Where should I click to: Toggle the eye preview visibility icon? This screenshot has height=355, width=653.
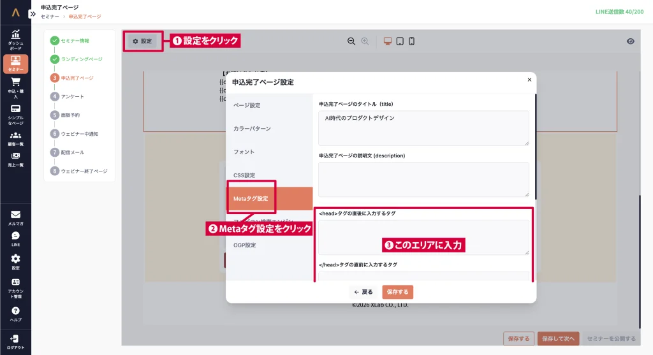pos(630,41)
